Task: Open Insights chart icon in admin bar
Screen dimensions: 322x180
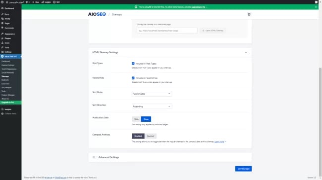Action: tap(43, 2)
